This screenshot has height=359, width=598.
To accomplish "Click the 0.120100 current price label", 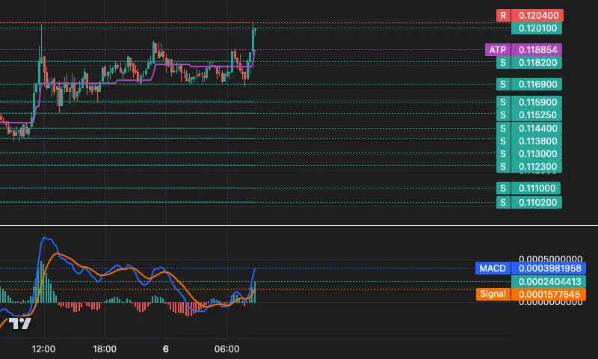I will coord(537,28).
